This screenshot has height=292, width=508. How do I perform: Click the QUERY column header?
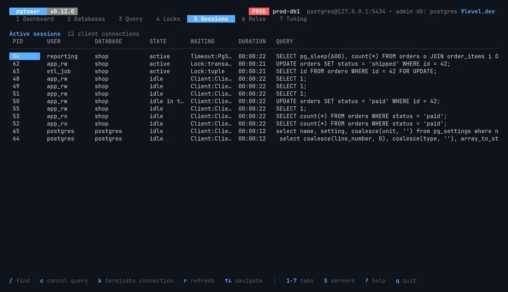coord(284,41)
